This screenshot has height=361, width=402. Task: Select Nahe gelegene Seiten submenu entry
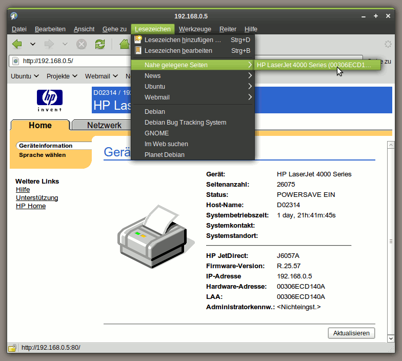193,65
